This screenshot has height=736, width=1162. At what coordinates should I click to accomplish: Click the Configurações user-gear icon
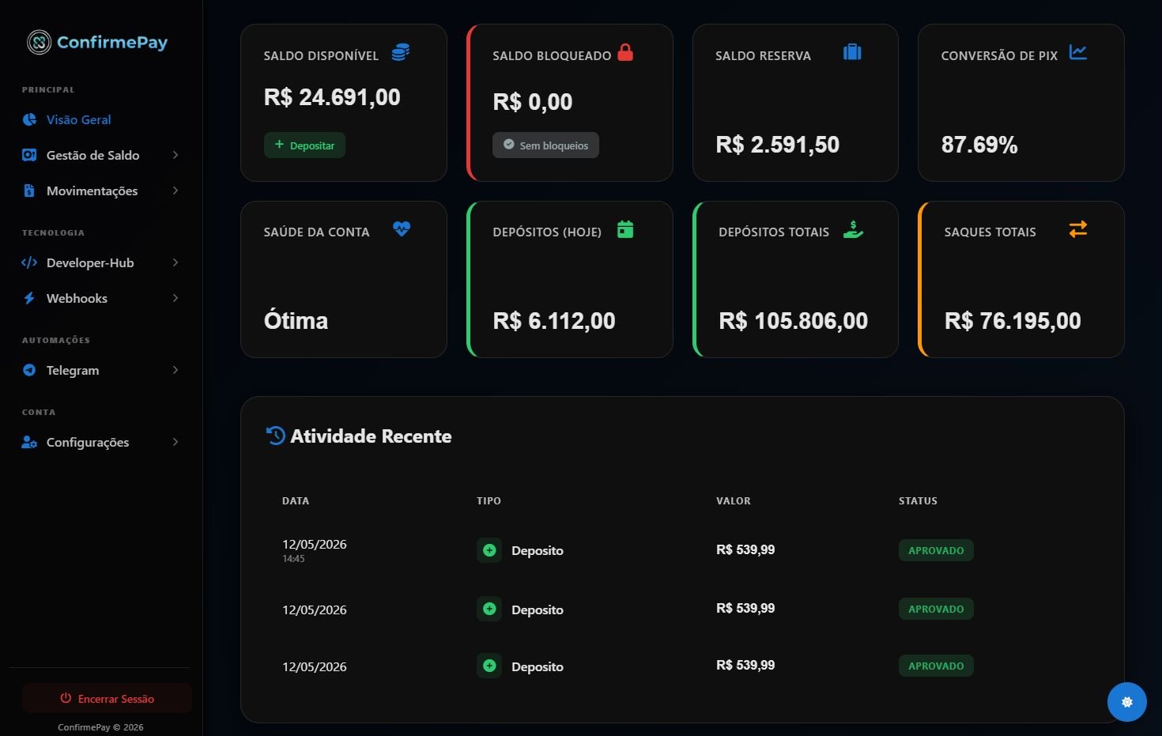pyautogui.click(x=29, y=442)
